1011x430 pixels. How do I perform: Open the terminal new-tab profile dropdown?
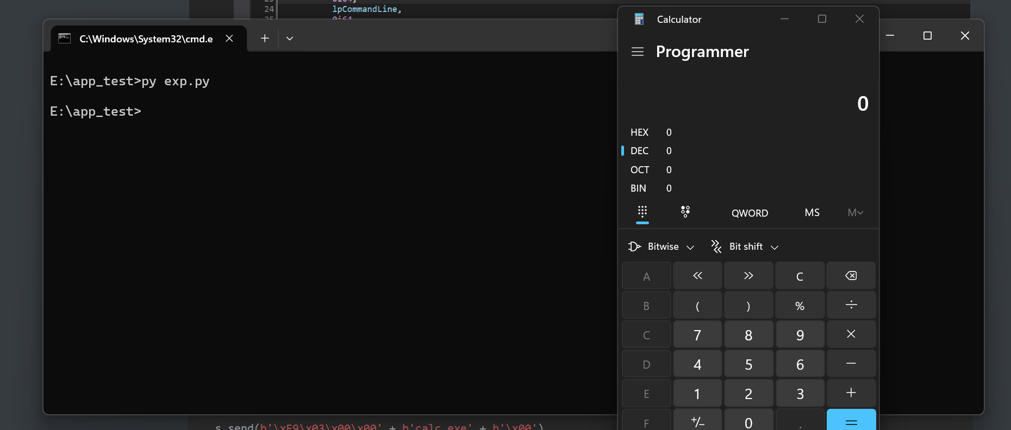[x=290, y=39]
